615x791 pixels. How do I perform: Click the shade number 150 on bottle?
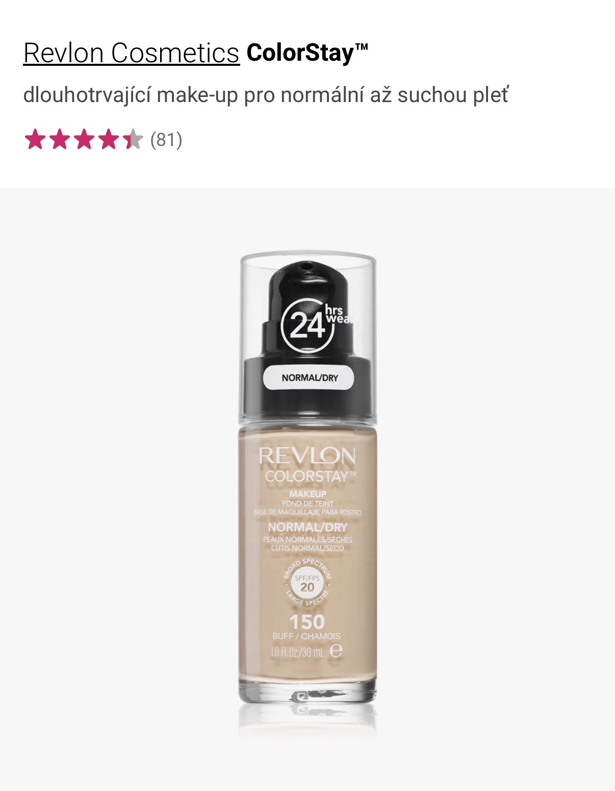[307, 622]
